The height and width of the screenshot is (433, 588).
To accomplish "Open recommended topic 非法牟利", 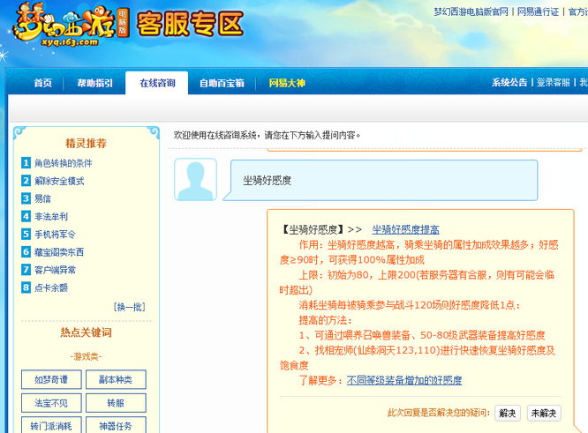I will pos(51,217).
